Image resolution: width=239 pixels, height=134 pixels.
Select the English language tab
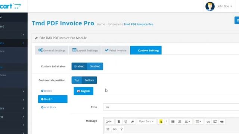(84, 91)
